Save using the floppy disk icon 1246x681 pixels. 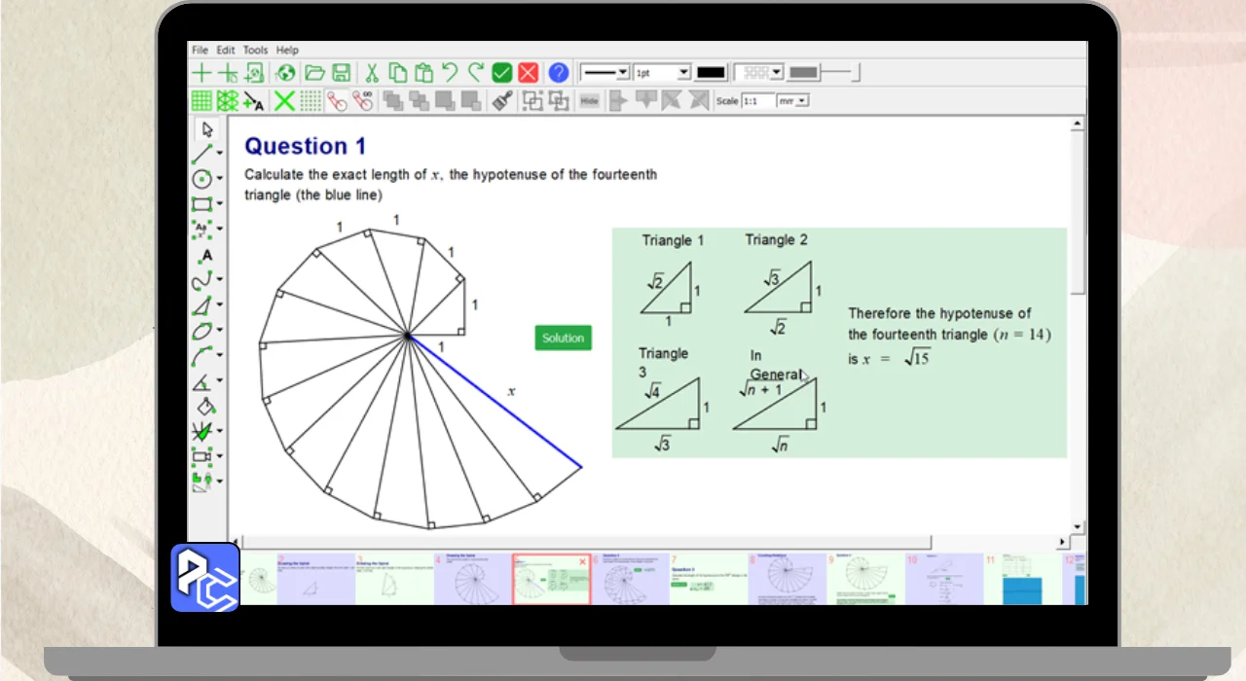[x=341, y=72]
